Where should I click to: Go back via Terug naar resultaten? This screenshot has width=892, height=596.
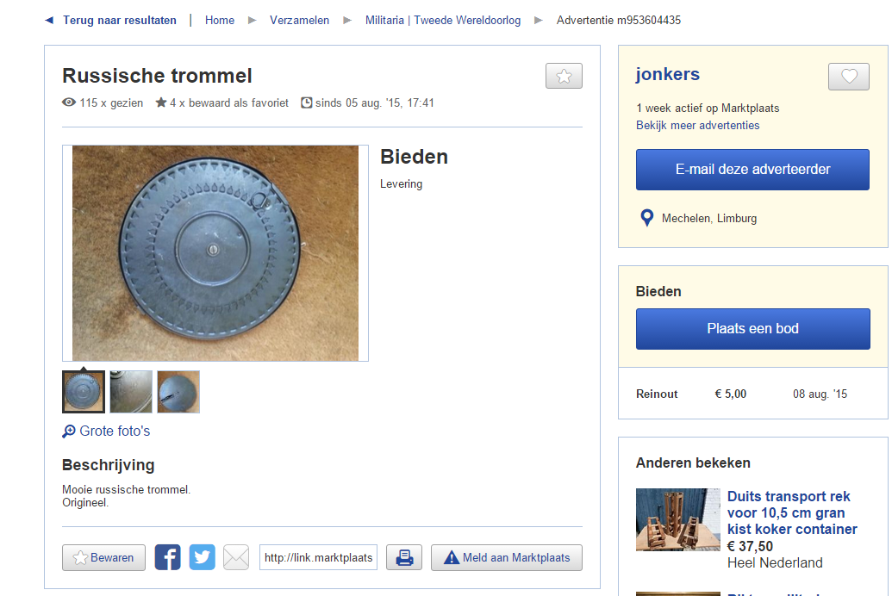119,20
